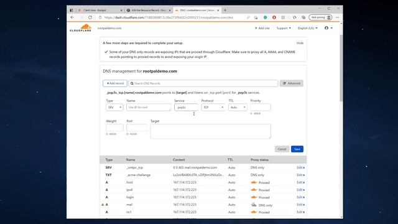Open the English (US) language menu
The width and height of the screenshot is (398, 224).
(307, 28)
